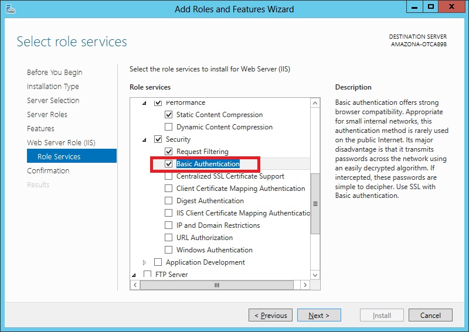Click the vertical scrollbar up arrow
469x332 pixels.
click(315, 104)
